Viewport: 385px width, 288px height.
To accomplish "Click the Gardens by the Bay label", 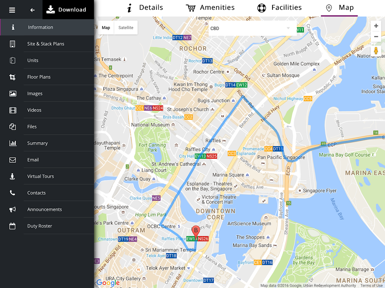I will pyautogui.click(x=304, y=260).
